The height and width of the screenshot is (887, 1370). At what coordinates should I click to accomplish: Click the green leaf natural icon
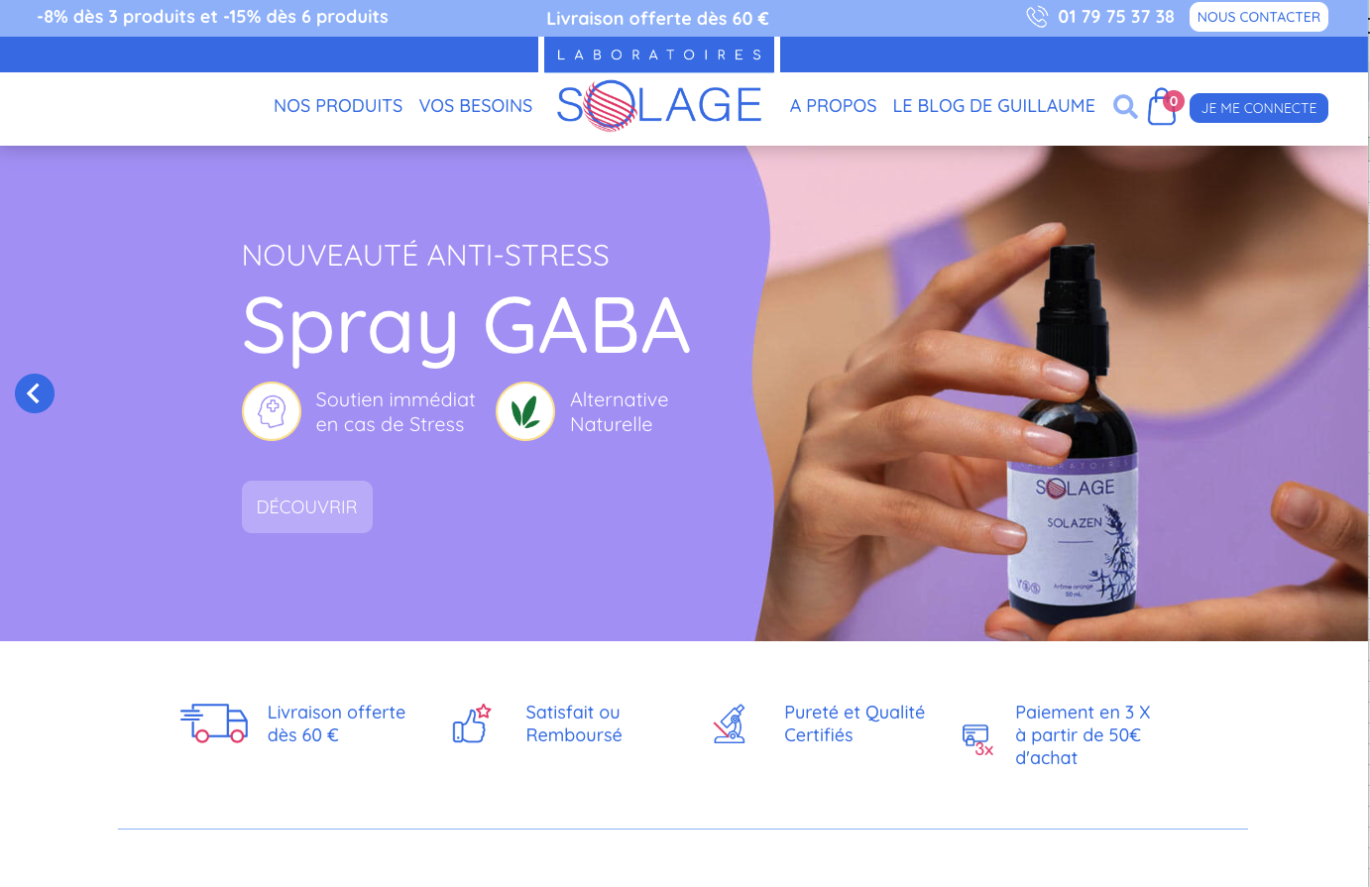click(x=525, y=411)
